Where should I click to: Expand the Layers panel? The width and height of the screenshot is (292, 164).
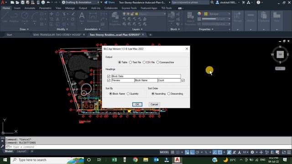pos(137,29)
